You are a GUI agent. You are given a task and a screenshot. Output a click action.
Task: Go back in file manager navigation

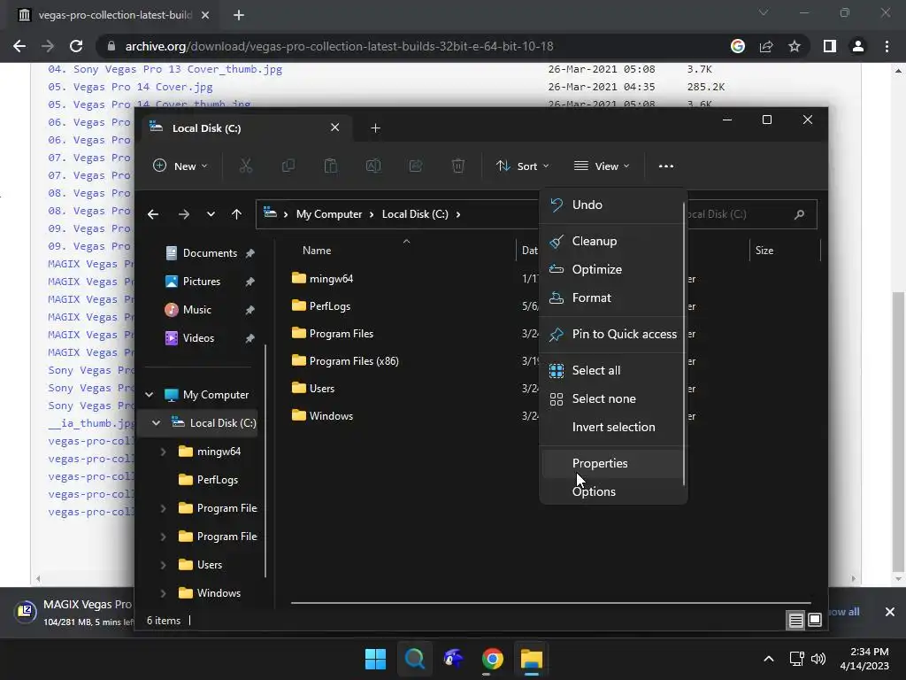(x=153, y=214)
